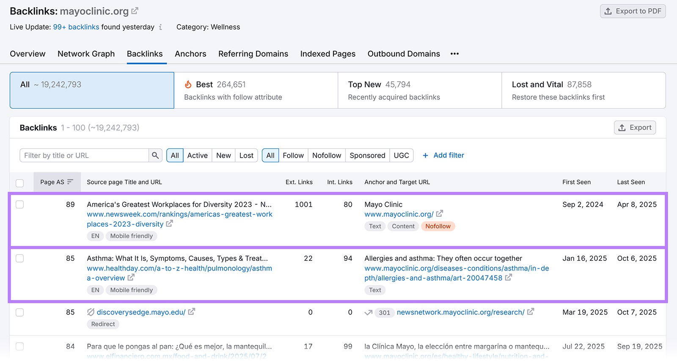This screenshot has height=361, width=677.
Task: Select UGC link attribute filter
Action: (401, 156)
